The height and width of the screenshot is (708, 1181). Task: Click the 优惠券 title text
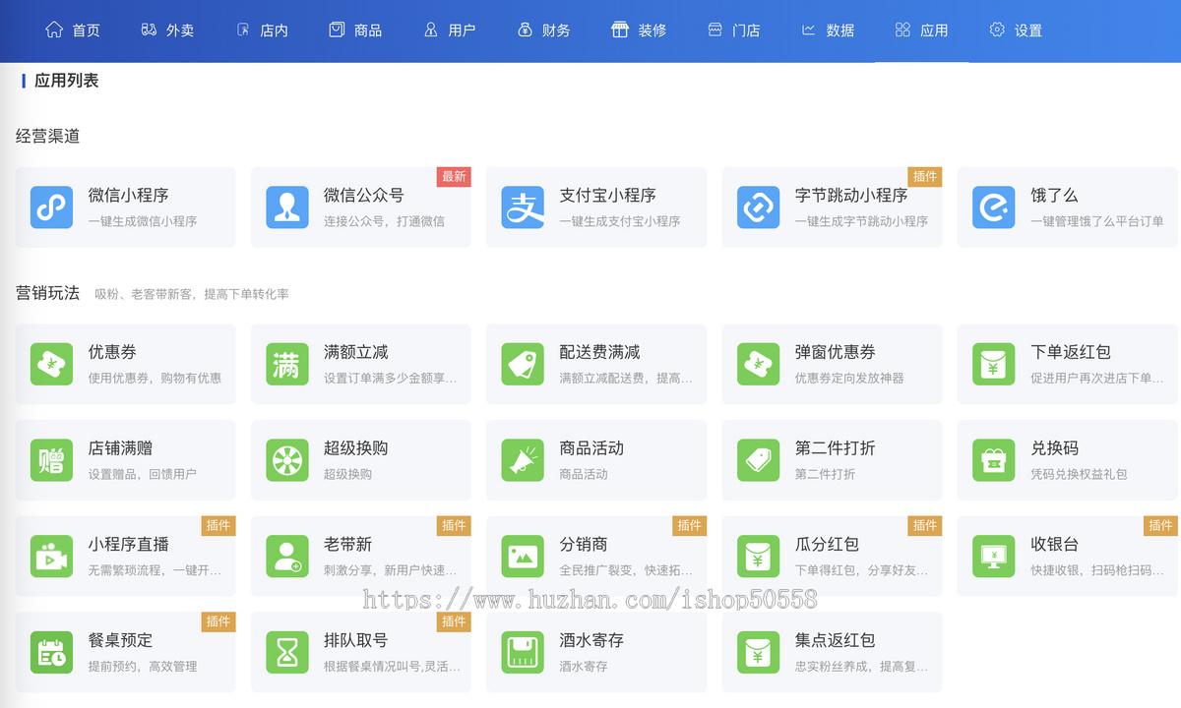click(x=112, y=352)
